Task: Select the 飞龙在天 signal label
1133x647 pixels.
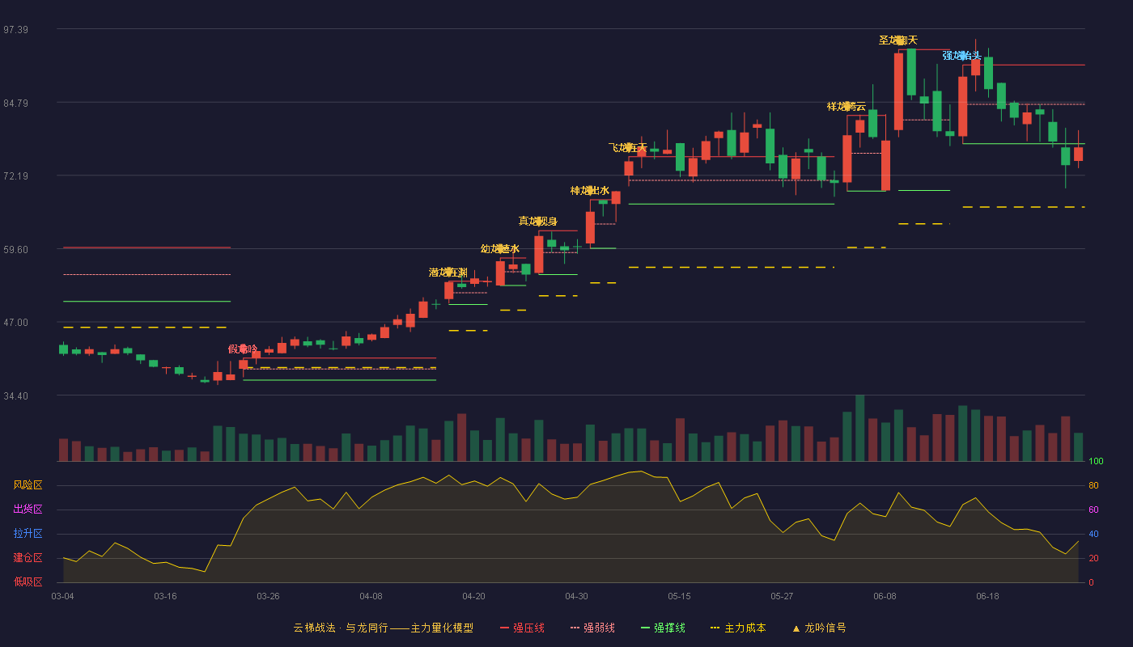Action: tap(628, 148)
